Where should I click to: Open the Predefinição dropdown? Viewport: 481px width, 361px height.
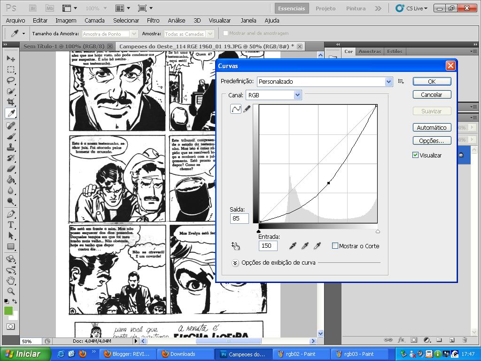click(325, 81)
